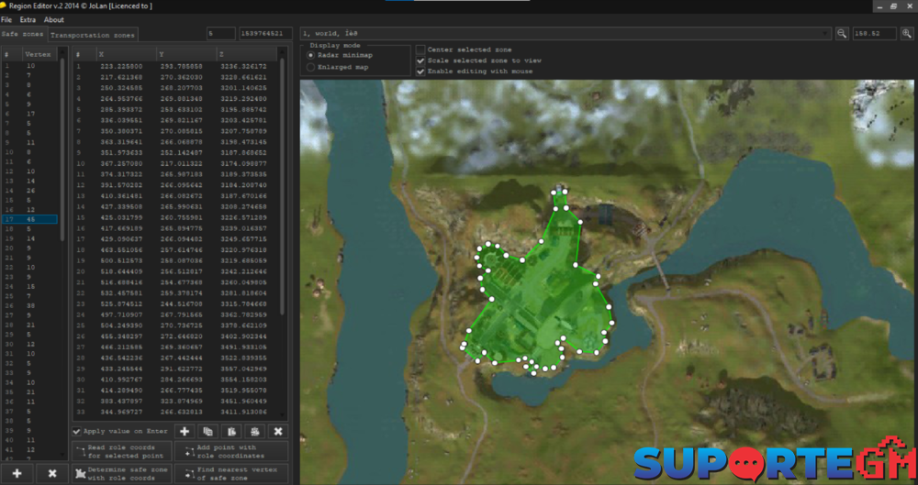Screen dimensions: 918x485
Task: Enable Center selected zone checkbox
Action: (420, 50)
